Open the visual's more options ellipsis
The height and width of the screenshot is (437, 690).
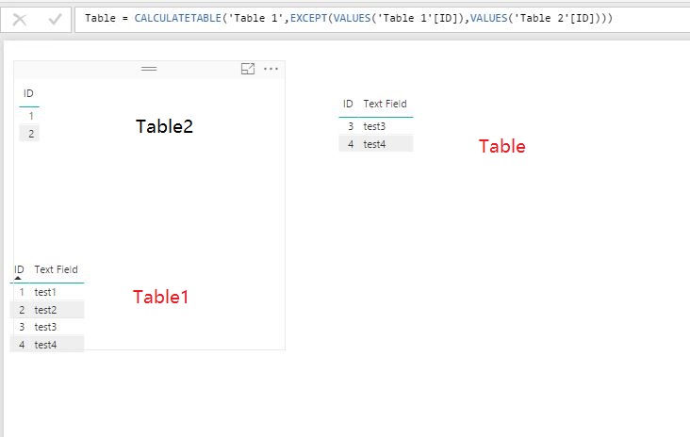click(271, 69)
